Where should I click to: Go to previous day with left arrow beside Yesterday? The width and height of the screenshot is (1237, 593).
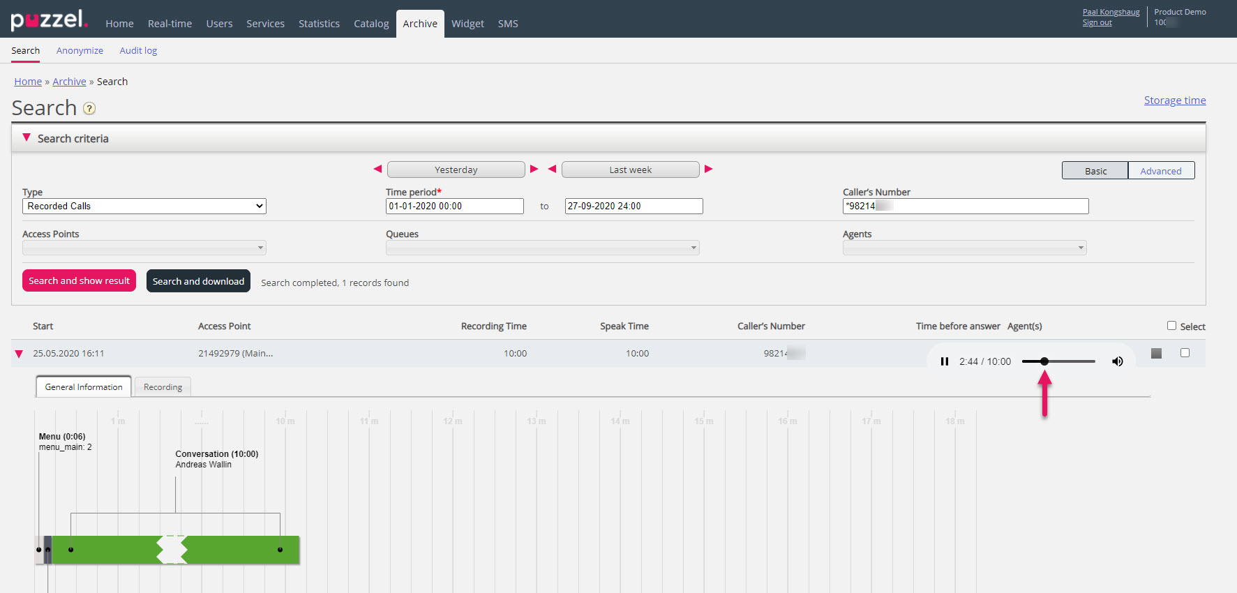[x=377, y=170]
